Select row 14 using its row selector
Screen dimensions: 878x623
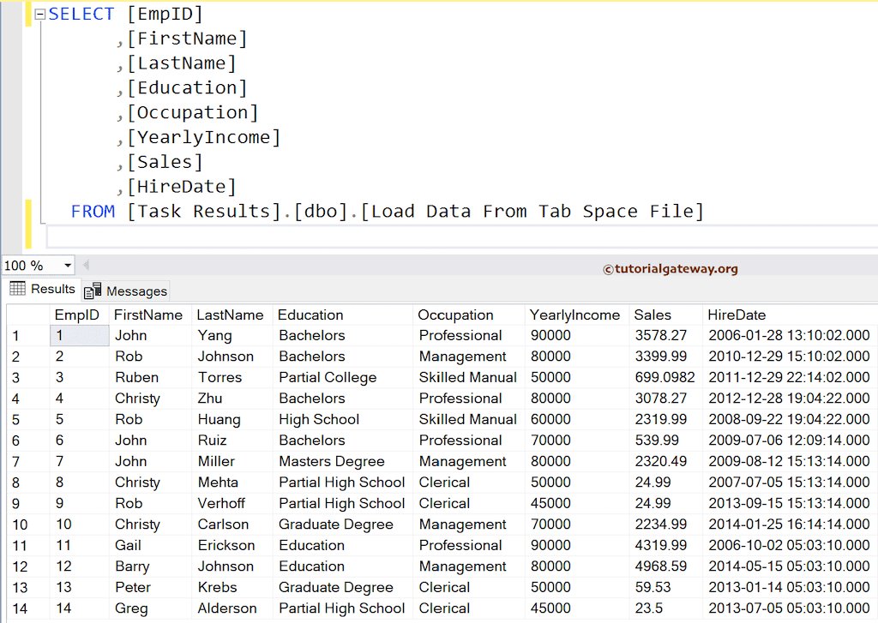click(15, 608)
